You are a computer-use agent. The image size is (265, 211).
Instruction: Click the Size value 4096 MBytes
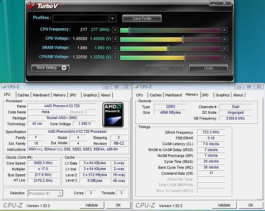pos(170,112)
